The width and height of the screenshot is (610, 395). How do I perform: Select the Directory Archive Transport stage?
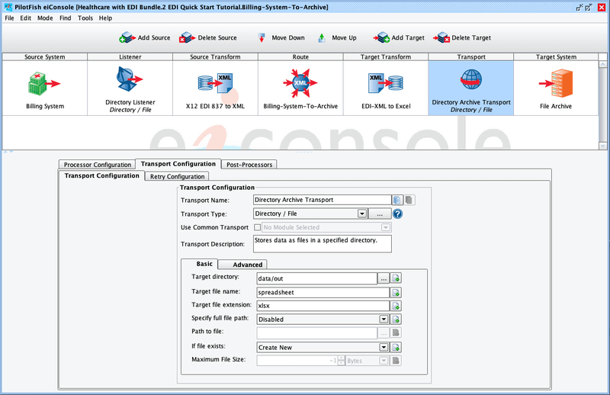pyautogui.click(x=470, y=88)
